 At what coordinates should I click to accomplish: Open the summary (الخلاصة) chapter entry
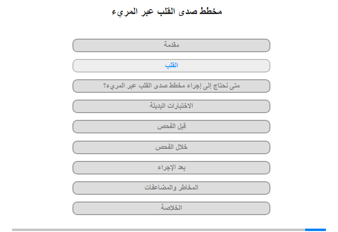pos(171,208)
